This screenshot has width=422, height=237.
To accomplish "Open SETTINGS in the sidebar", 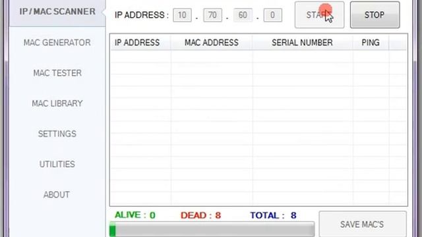I will (57, 134).
